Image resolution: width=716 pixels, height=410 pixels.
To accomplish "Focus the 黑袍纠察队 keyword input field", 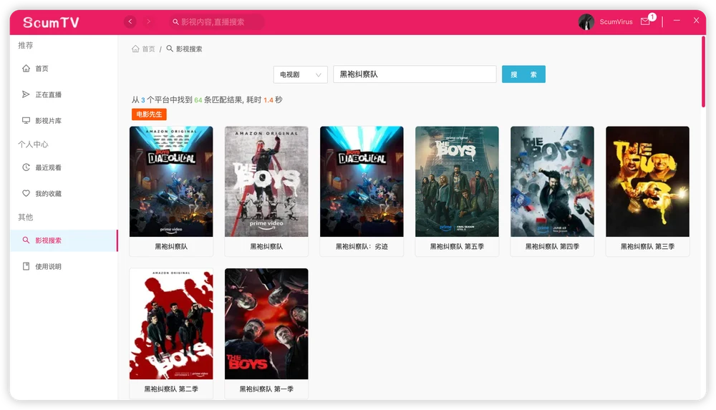I will [415, 74].
